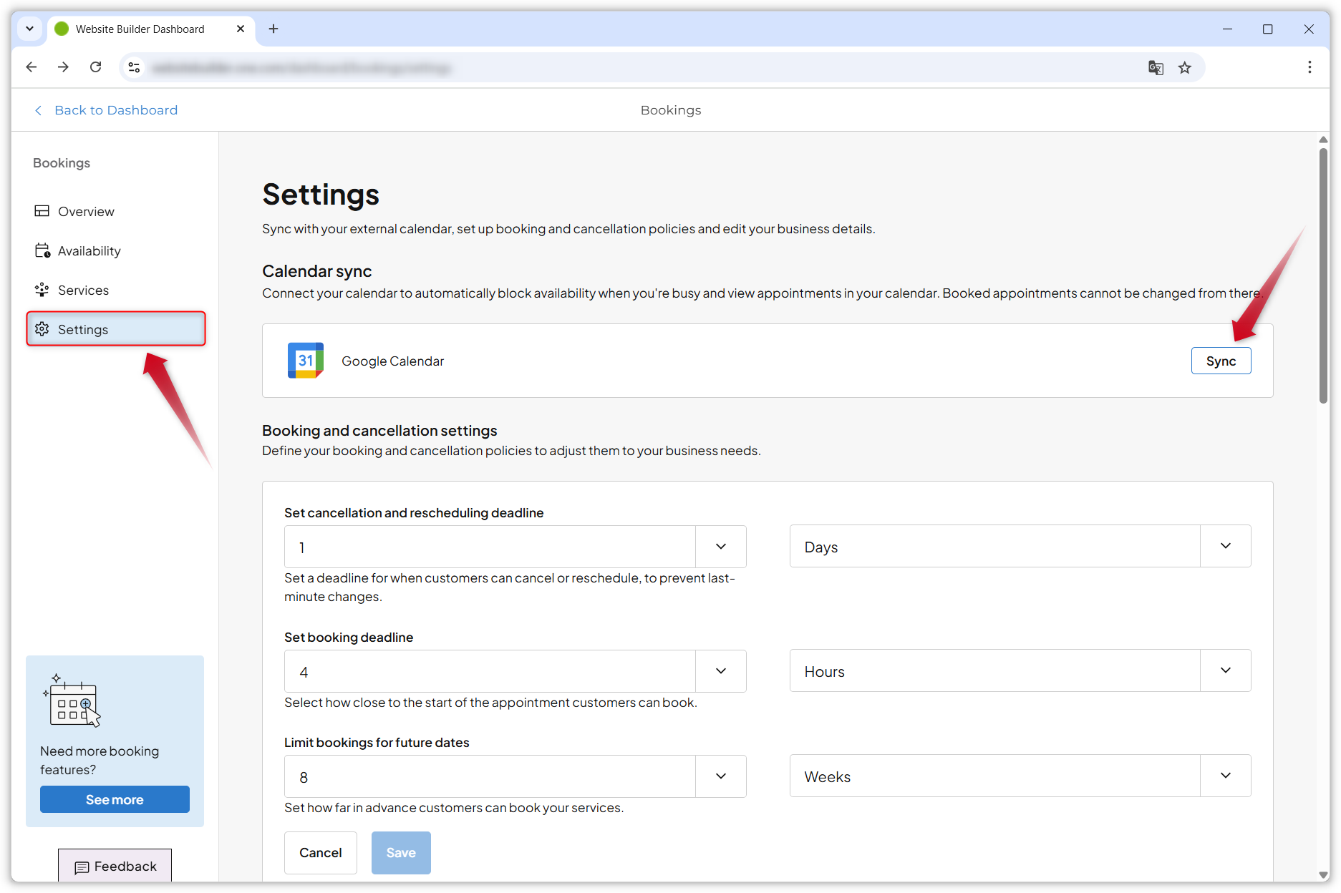Click Cancel below the booking settings
The height and width of the screenshot is (893, 1341).
(x=320, y=852)
